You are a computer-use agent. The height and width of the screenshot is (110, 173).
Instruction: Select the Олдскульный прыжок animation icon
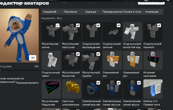point(153,32)
